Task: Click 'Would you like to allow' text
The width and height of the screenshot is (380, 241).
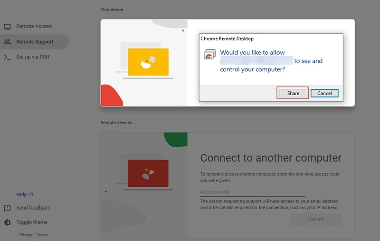Action: click(252, 52)
